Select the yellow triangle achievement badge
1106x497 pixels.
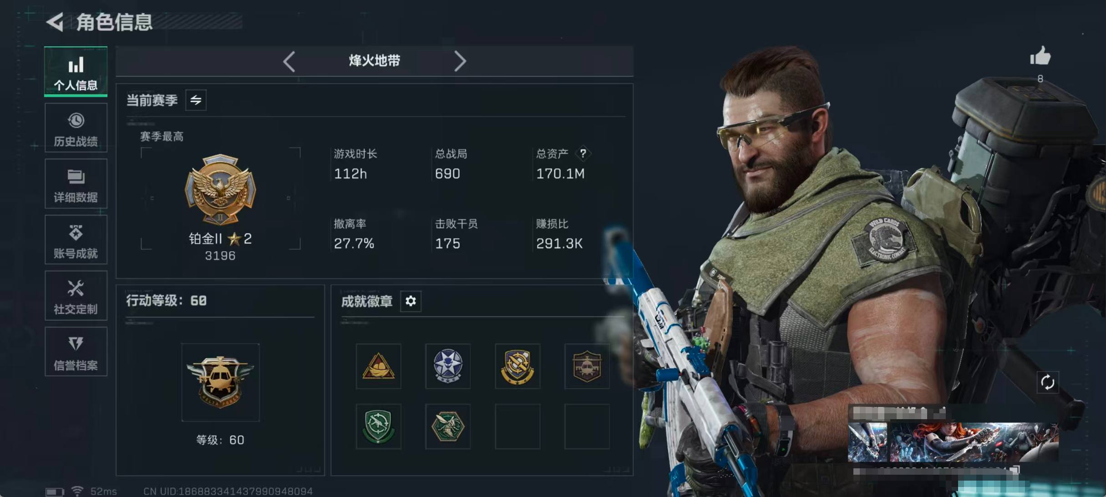coord(378,366)
